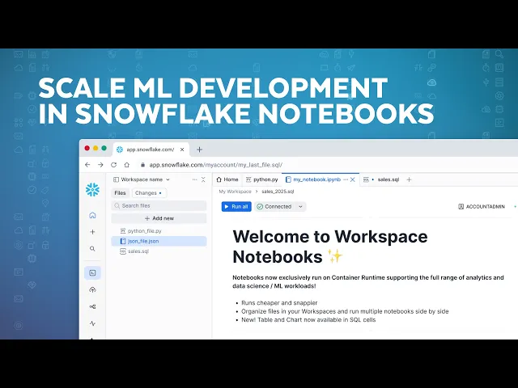Image resolution: width=518 pixels, height=388 pixels.
Task: Click the Add new button
Action: coord(159,218)
